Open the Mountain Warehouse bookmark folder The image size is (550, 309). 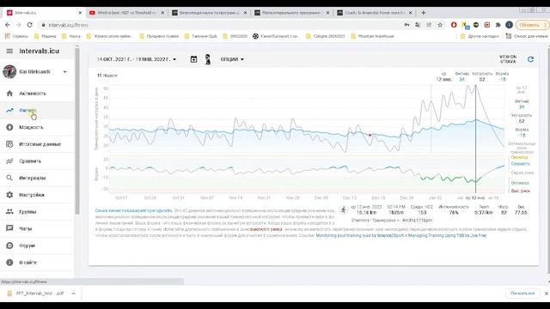[372, 36]
